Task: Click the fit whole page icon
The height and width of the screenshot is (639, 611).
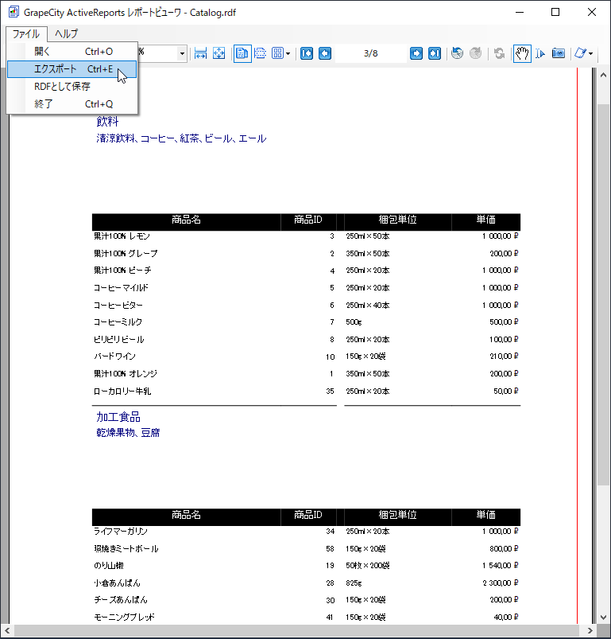Action: 219,53
